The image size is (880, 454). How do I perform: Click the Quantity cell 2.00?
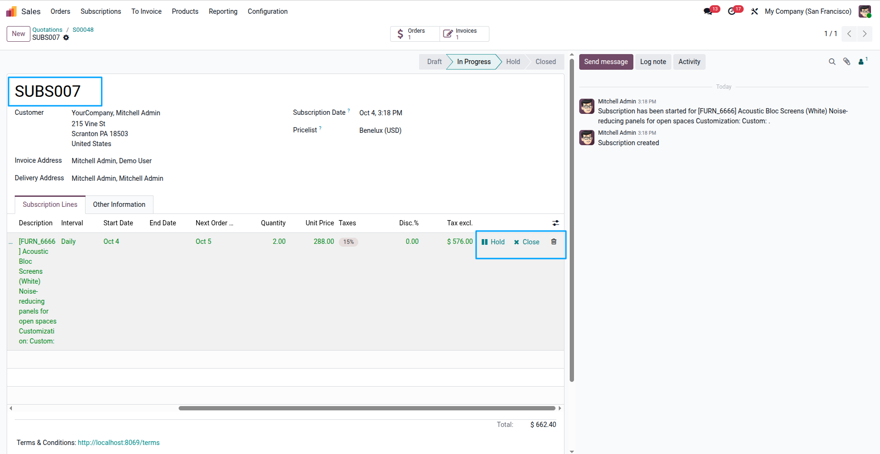(279, 241)
